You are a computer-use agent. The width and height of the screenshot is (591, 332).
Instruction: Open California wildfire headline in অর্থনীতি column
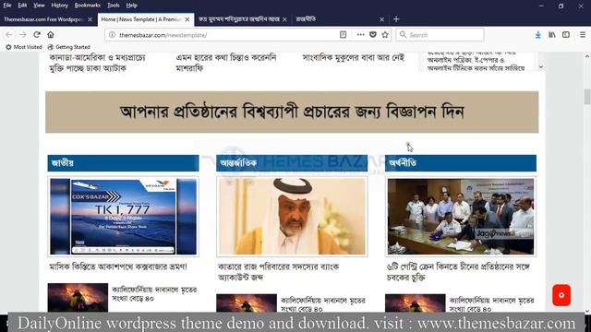point(491,304)
